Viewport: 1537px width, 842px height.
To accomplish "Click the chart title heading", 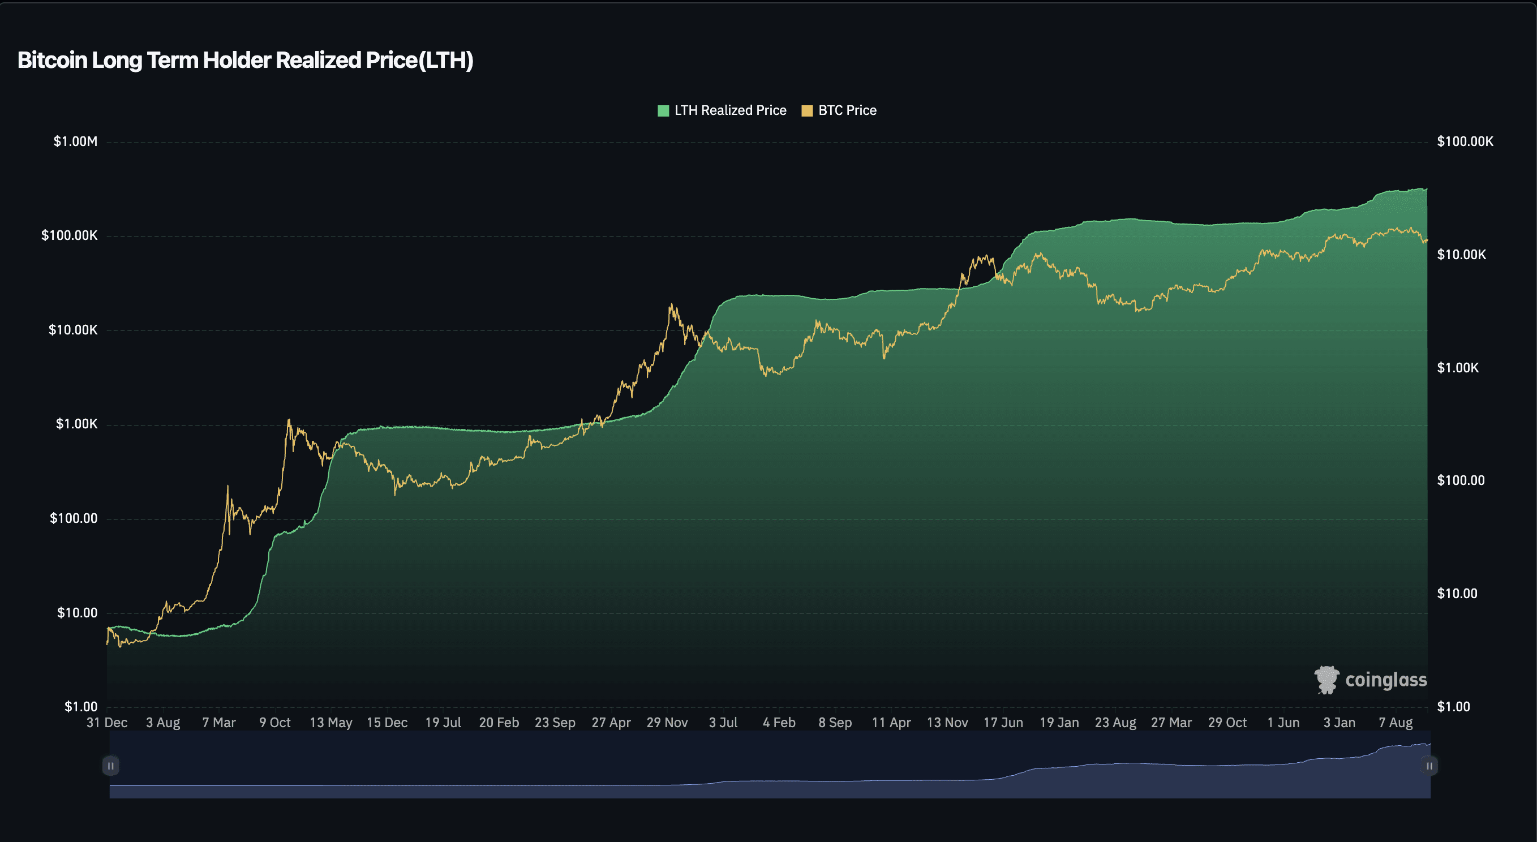I will click(245, 61).
